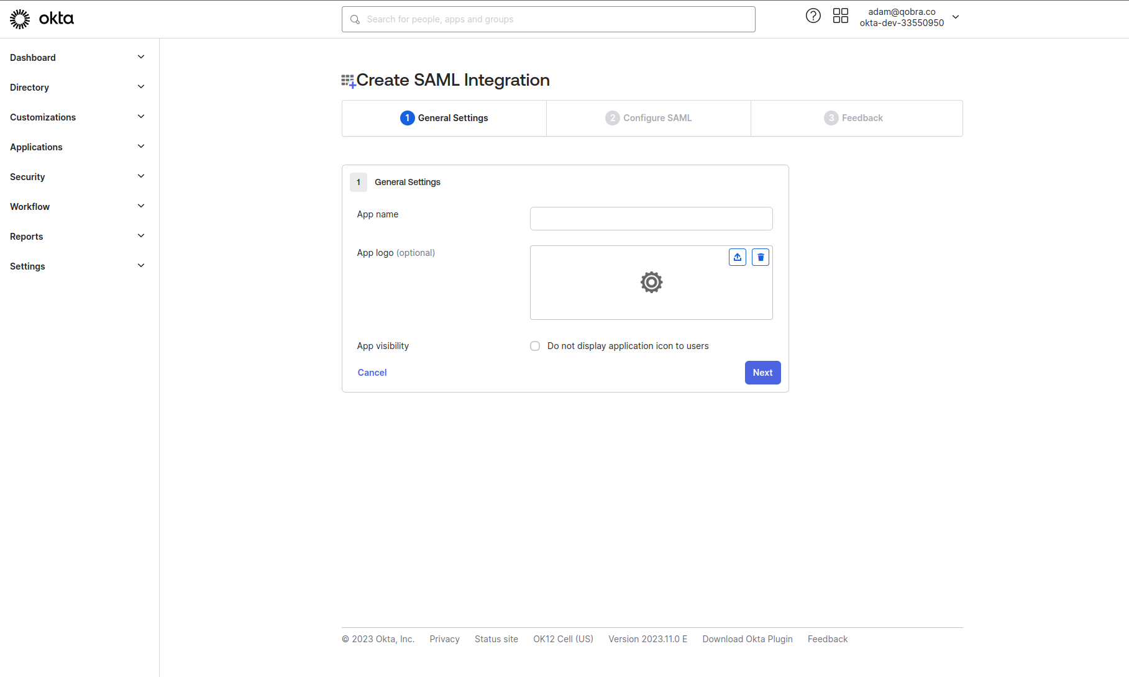Image resolution: width=1129 pixels, height=677 pixels.
Task: Expand the Security chevron
Action: coord(141,176)
